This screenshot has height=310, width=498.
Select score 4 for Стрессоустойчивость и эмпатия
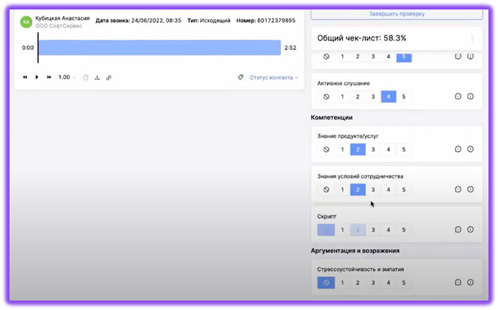(388, 283)
